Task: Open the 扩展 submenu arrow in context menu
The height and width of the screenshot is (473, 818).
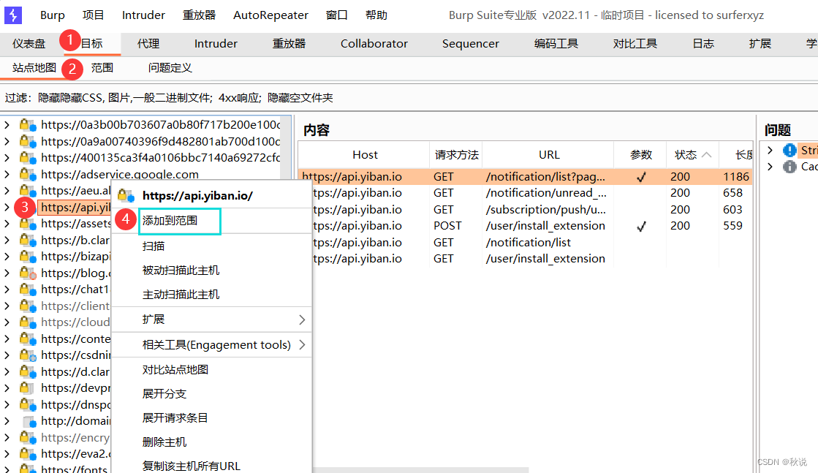Action: pos(302,319)
